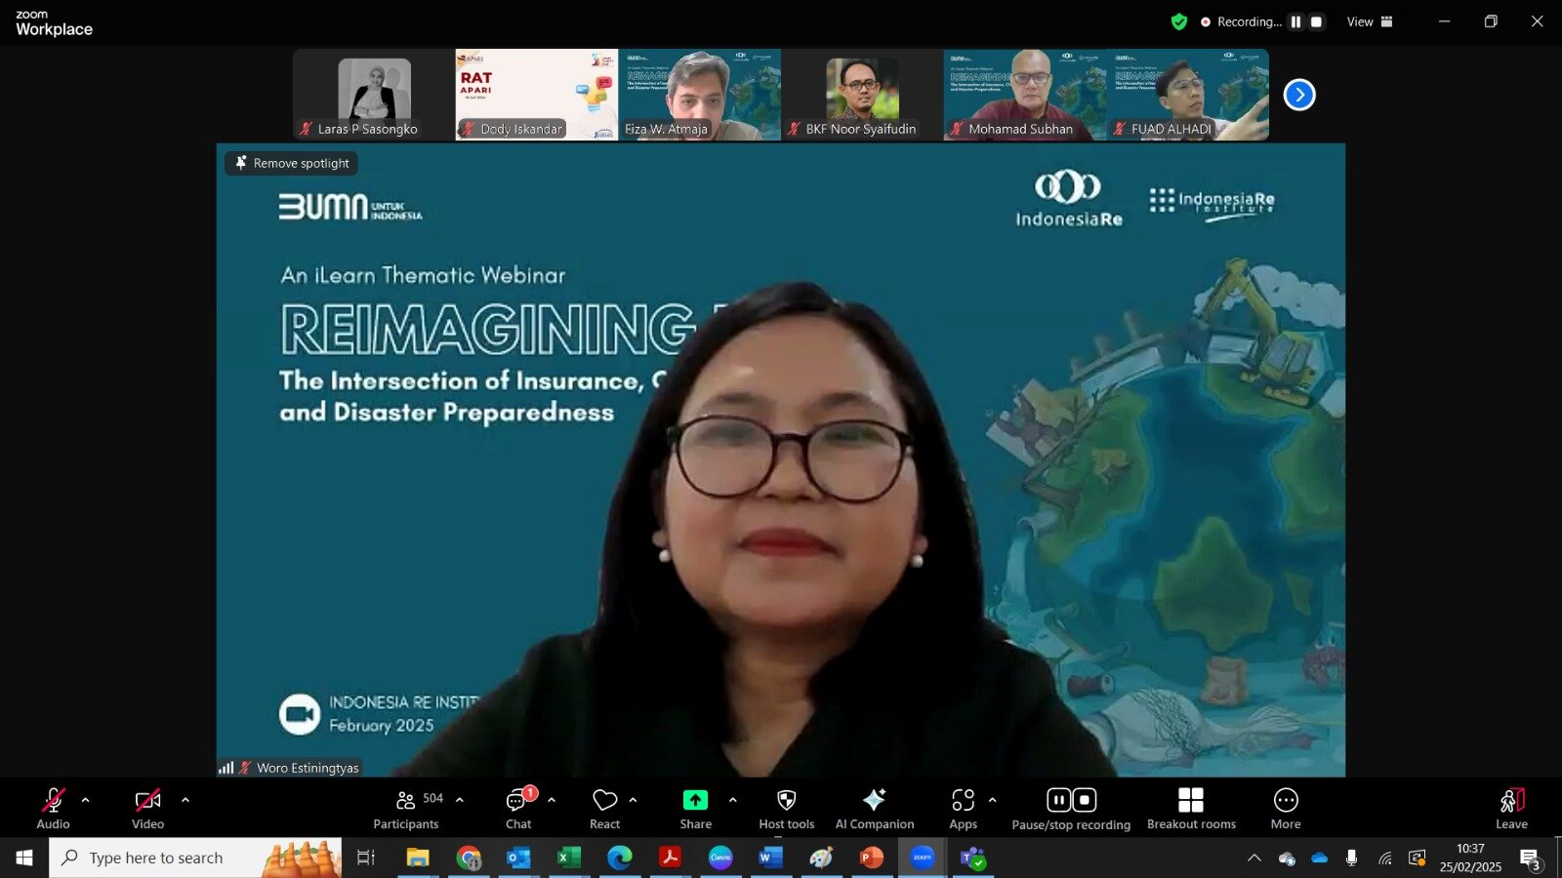The height and width of the screenshot is (878, 1562).
Task: Open the More options menu
Action: 1285,809
